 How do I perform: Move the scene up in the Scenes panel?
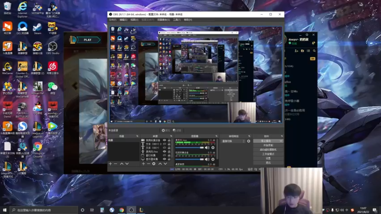point(122,164)
